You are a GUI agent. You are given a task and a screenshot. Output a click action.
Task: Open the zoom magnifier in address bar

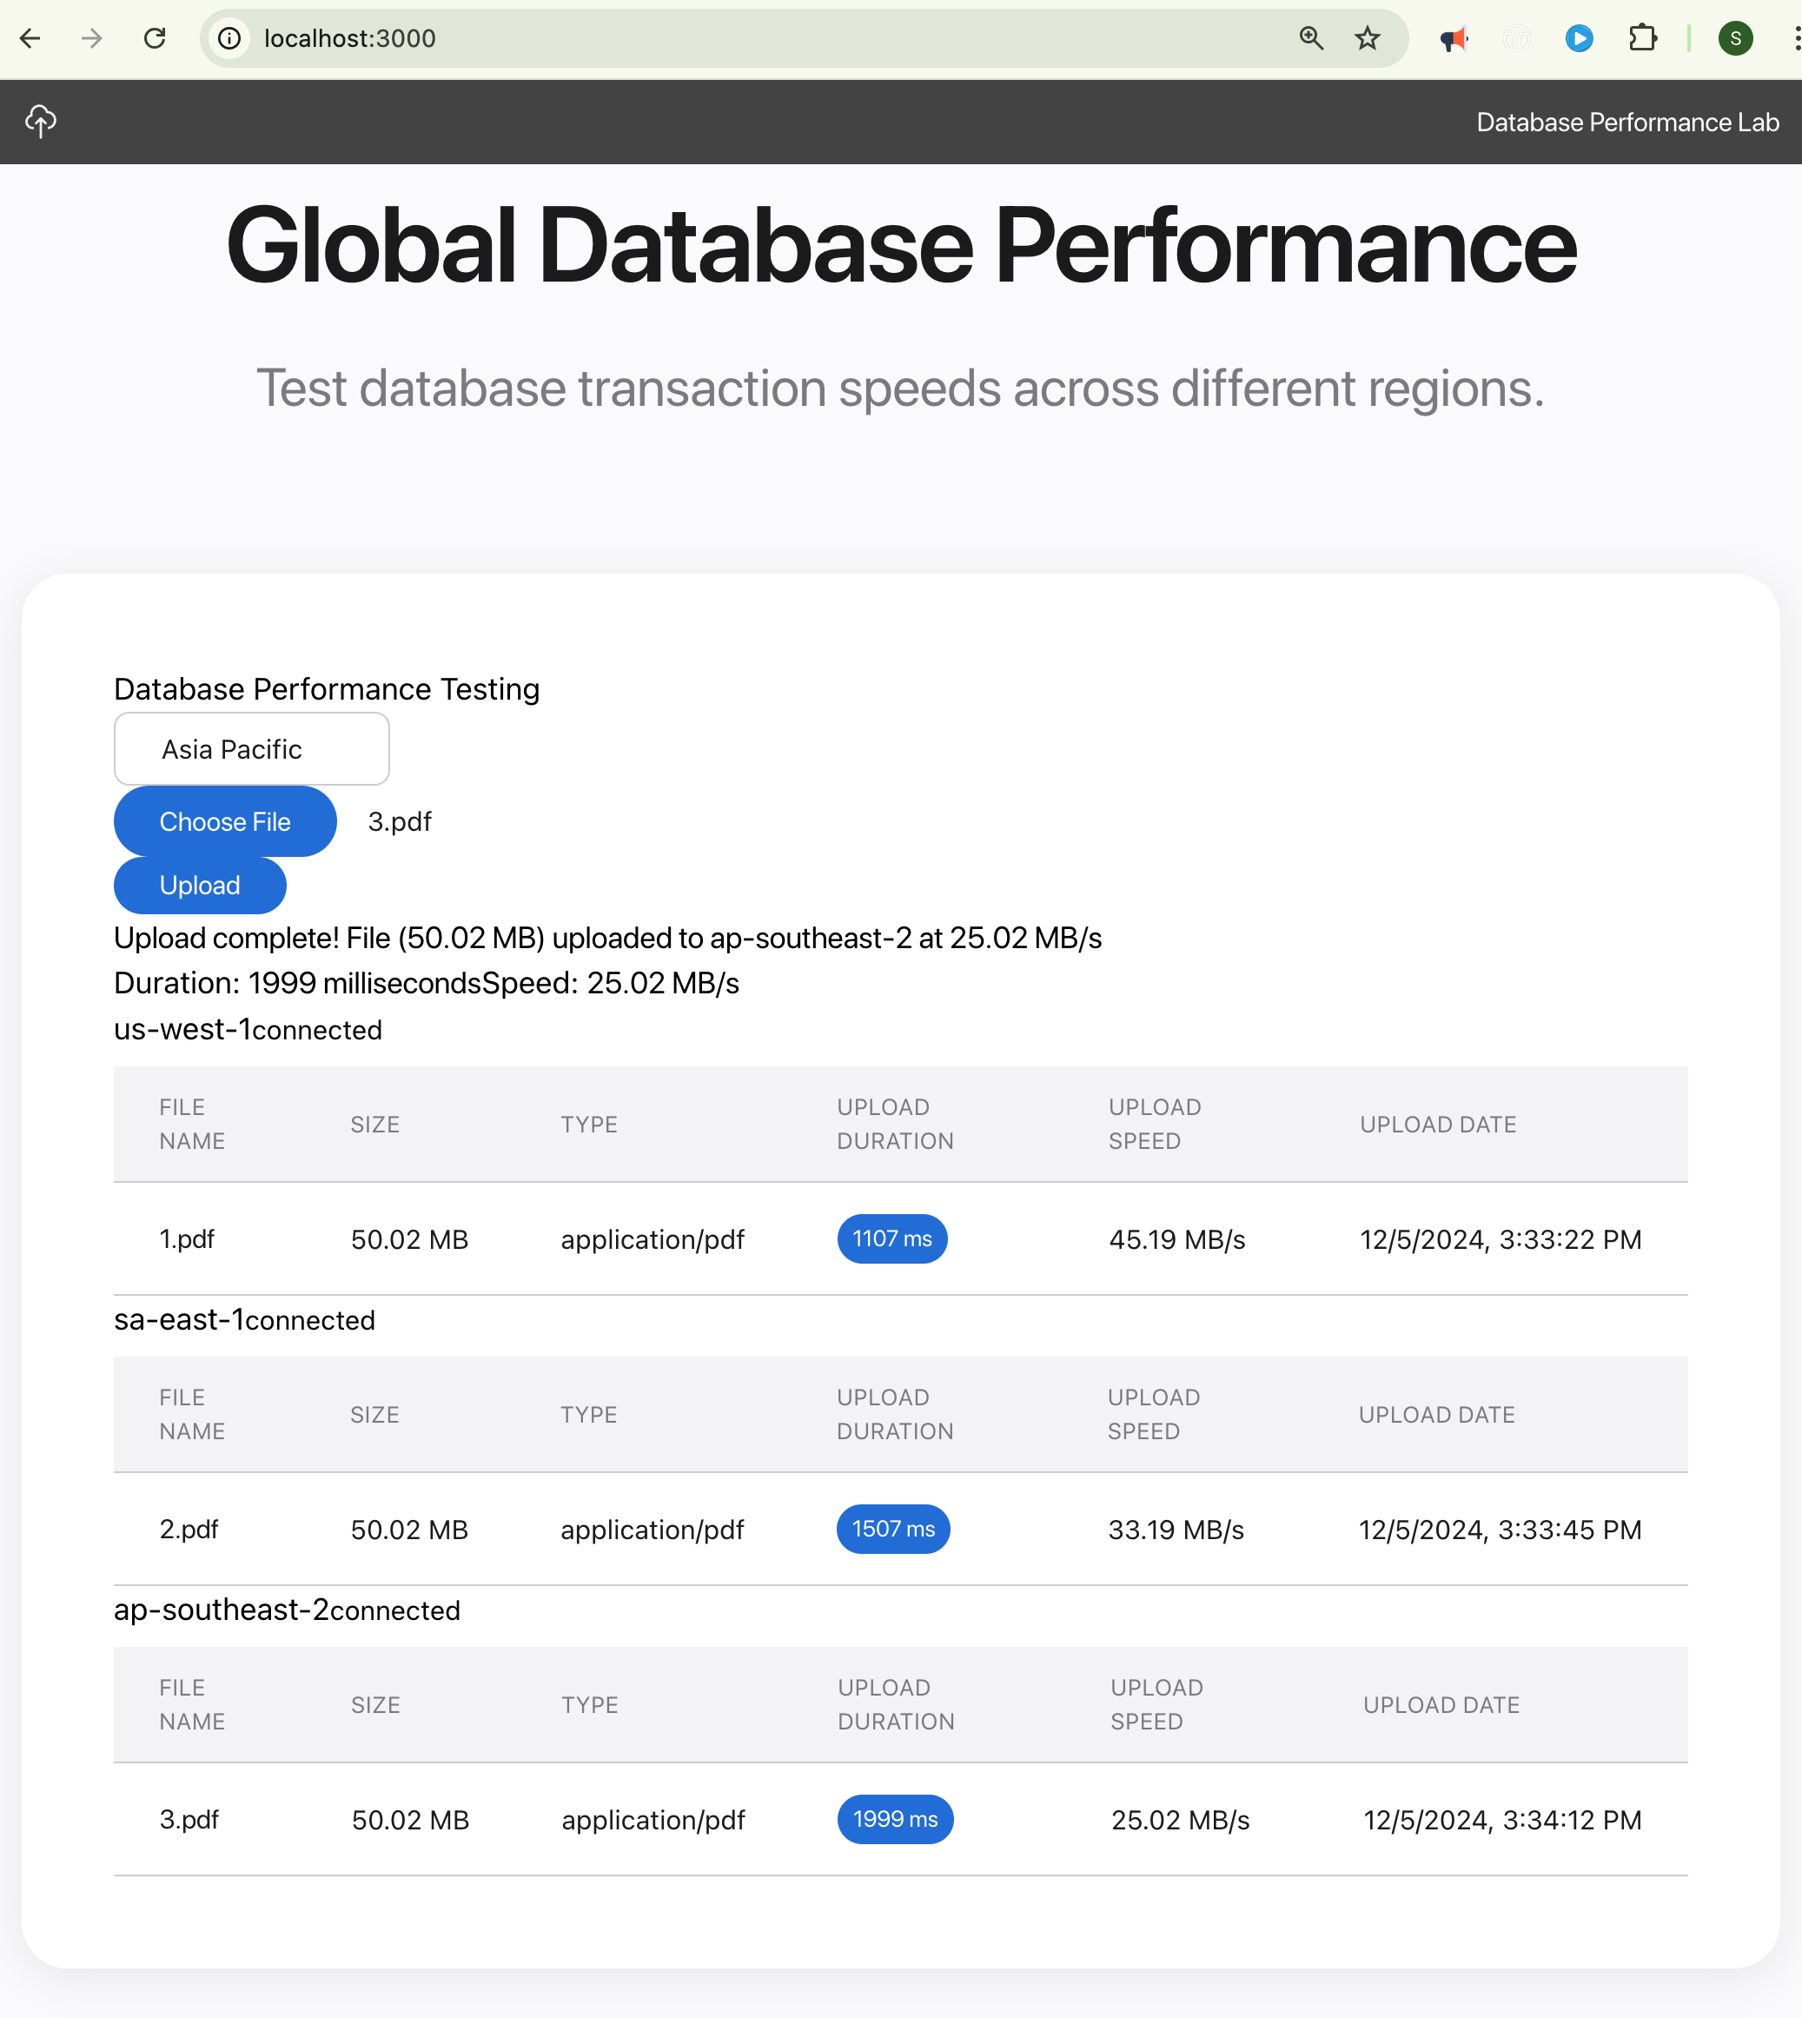pos(1311,38)
